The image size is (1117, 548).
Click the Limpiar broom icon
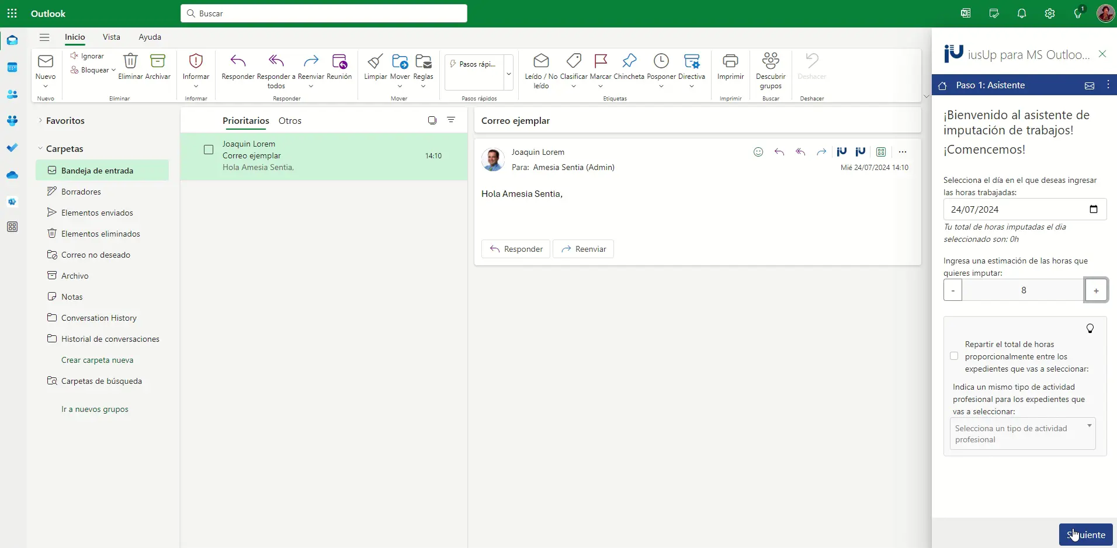pyautogui.click(x=375, y=61)
